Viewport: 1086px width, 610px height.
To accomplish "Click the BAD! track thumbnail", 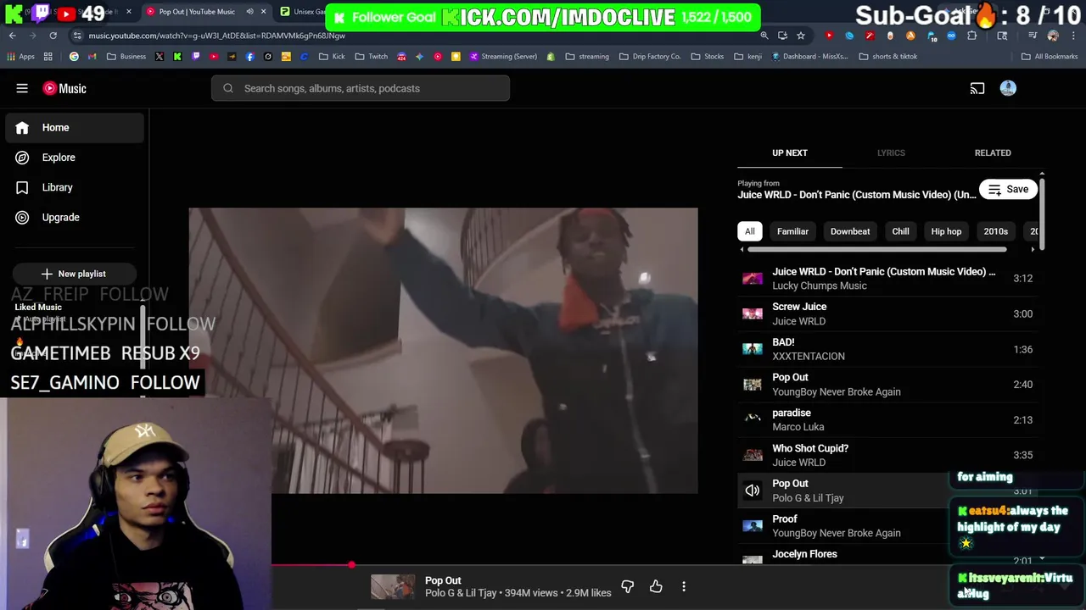I will pyautogui.click(x=753, y=349).
